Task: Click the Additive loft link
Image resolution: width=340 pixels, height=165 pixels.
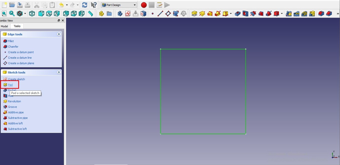Action: [x=15, y=123]
